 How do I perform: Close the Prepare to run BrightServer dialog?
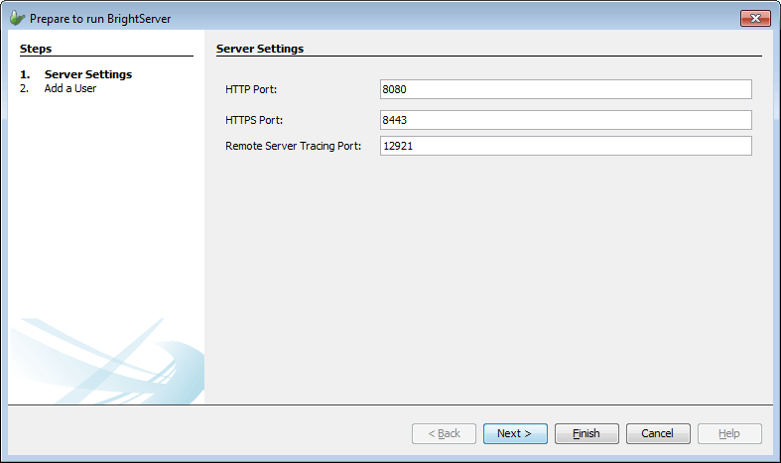click(x=755, y=18)
